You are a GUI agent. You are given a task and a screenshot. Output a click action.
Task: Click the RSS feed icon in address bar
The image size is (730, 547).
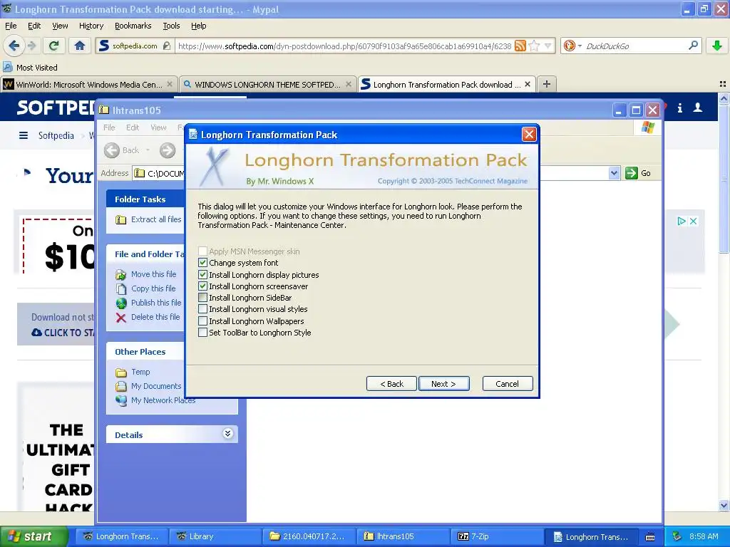pos(520,46)
